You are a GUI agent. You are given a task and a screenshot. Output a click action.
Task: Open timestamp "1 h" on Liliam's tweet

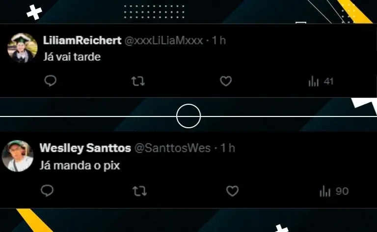[x=218, y=40]
